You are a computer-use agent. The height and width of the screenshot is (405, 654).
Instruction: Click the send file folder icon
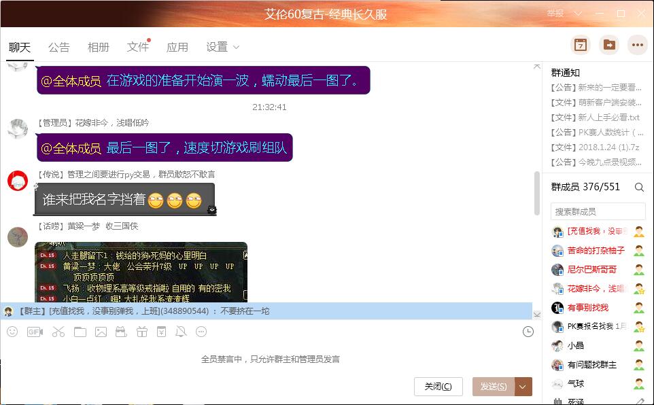click(80, 332)
